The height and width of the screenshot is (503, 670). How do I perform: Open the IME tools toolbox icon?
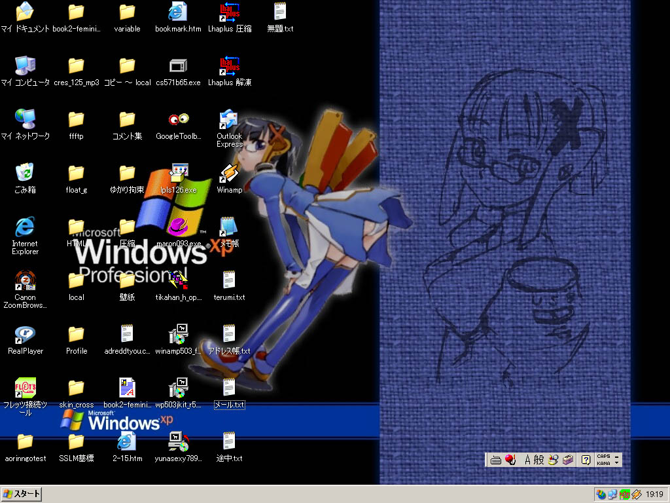[567, 460]
